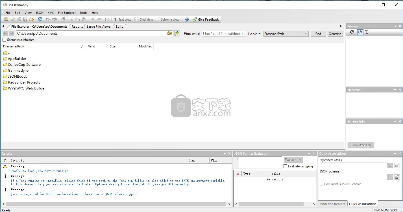Screen dimensions: 403x212
Task: Click the Copy toolbar icon
Action: [x=77, y=19]
